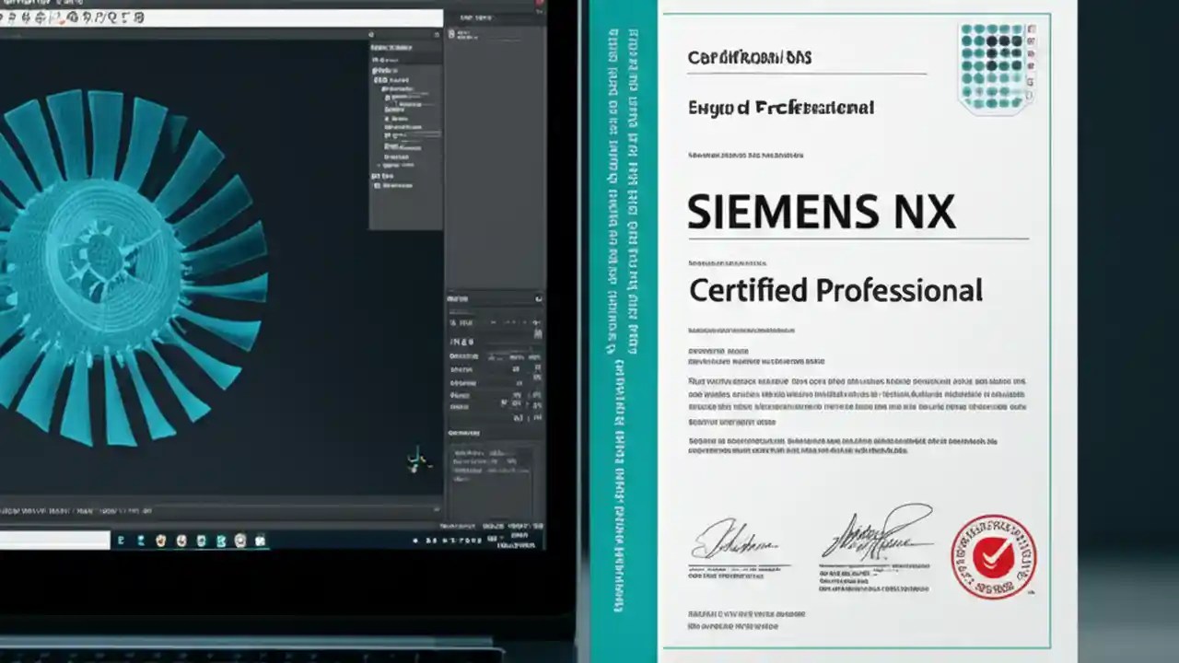The height and width of the screenshot is (663, 1179).
Task: Click the Certified Professional heading on the certificate
Action: 835,290
